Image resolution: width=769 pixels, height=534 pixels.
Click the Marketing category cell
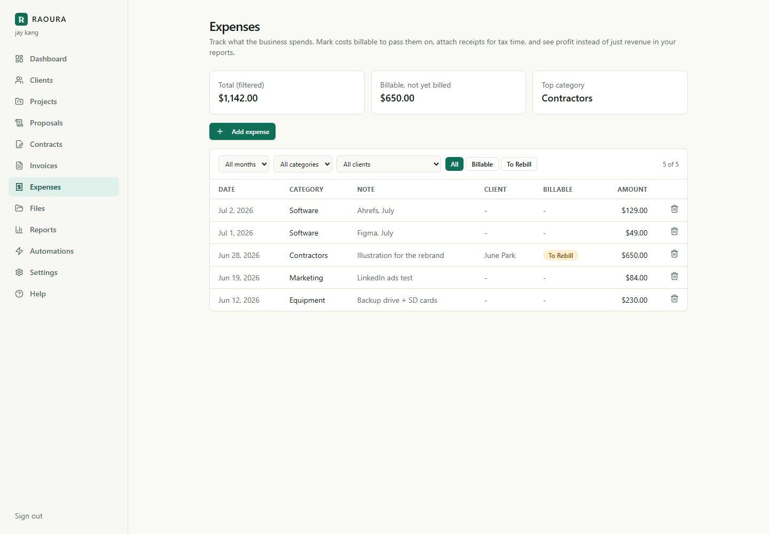(x=306, y=278)
